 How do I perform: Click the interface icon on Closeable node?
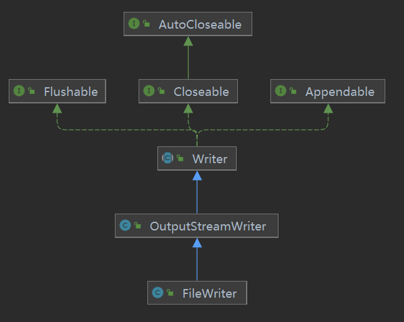[x=149, y=91]
